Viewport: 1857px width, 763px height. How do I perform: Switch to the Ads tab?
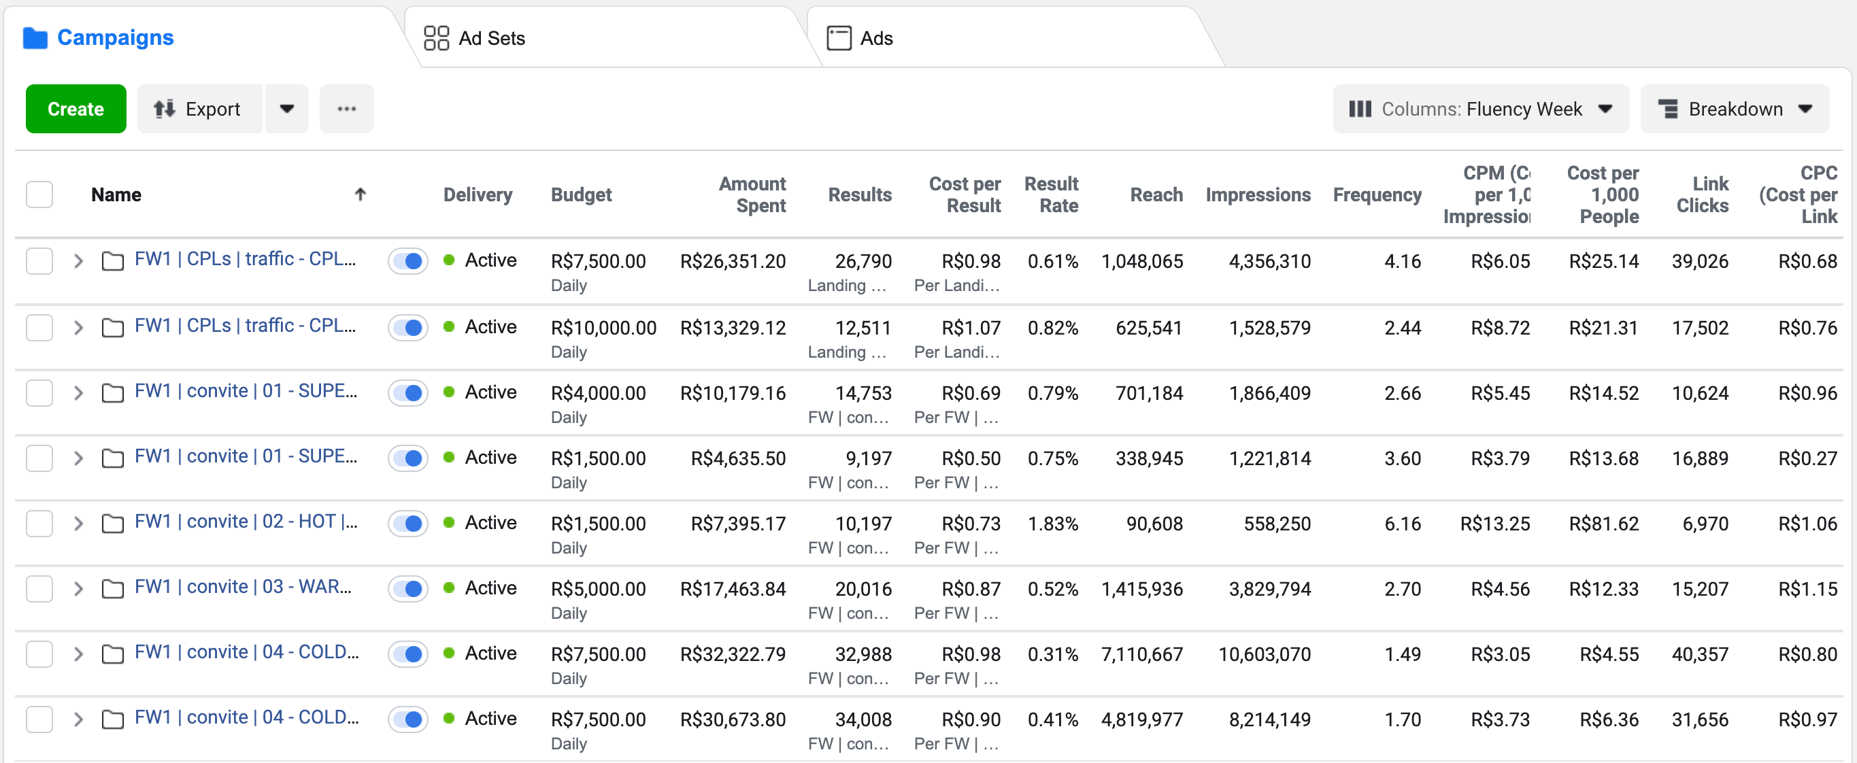pos(876,38)
